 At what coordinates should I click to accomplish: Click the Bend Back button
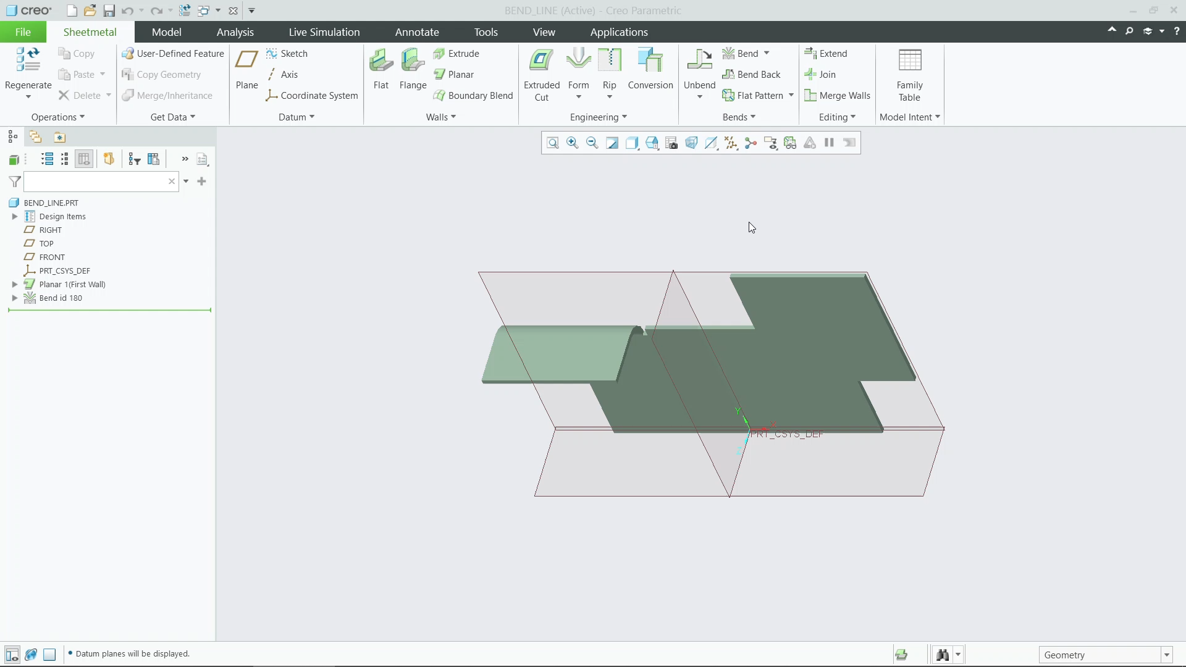click(x=752, y=74)
